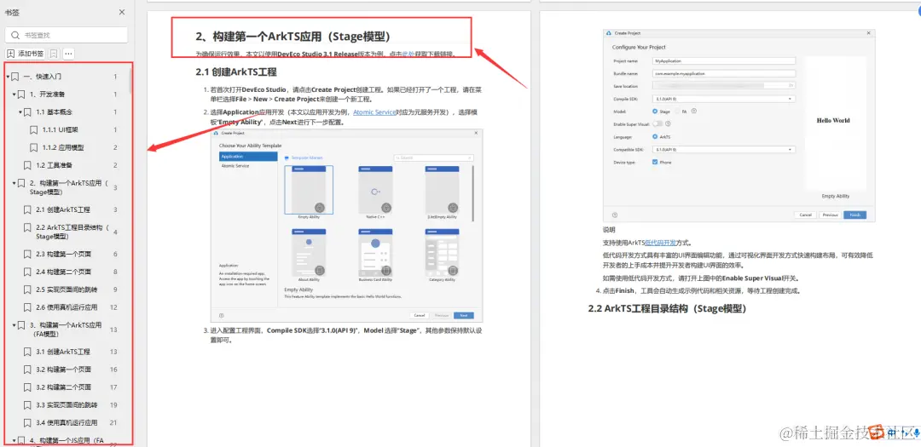Click bookmark icon of 1.1.1 UI框架
This screenshot has width=921, height=447.
[x=33, y=129]
